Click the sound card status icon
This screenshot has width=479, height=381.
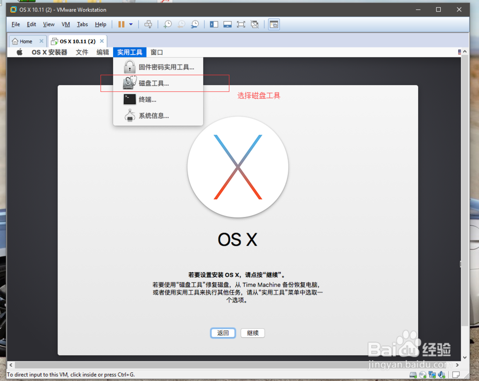[442, 375]
